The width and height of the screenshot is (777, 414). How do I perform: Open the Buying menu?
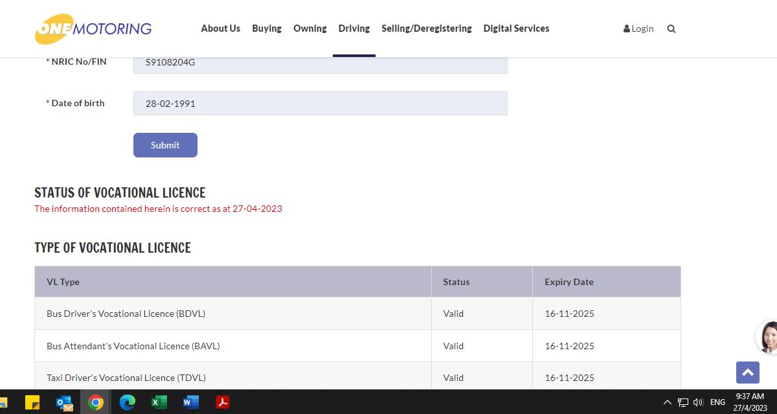267,29
